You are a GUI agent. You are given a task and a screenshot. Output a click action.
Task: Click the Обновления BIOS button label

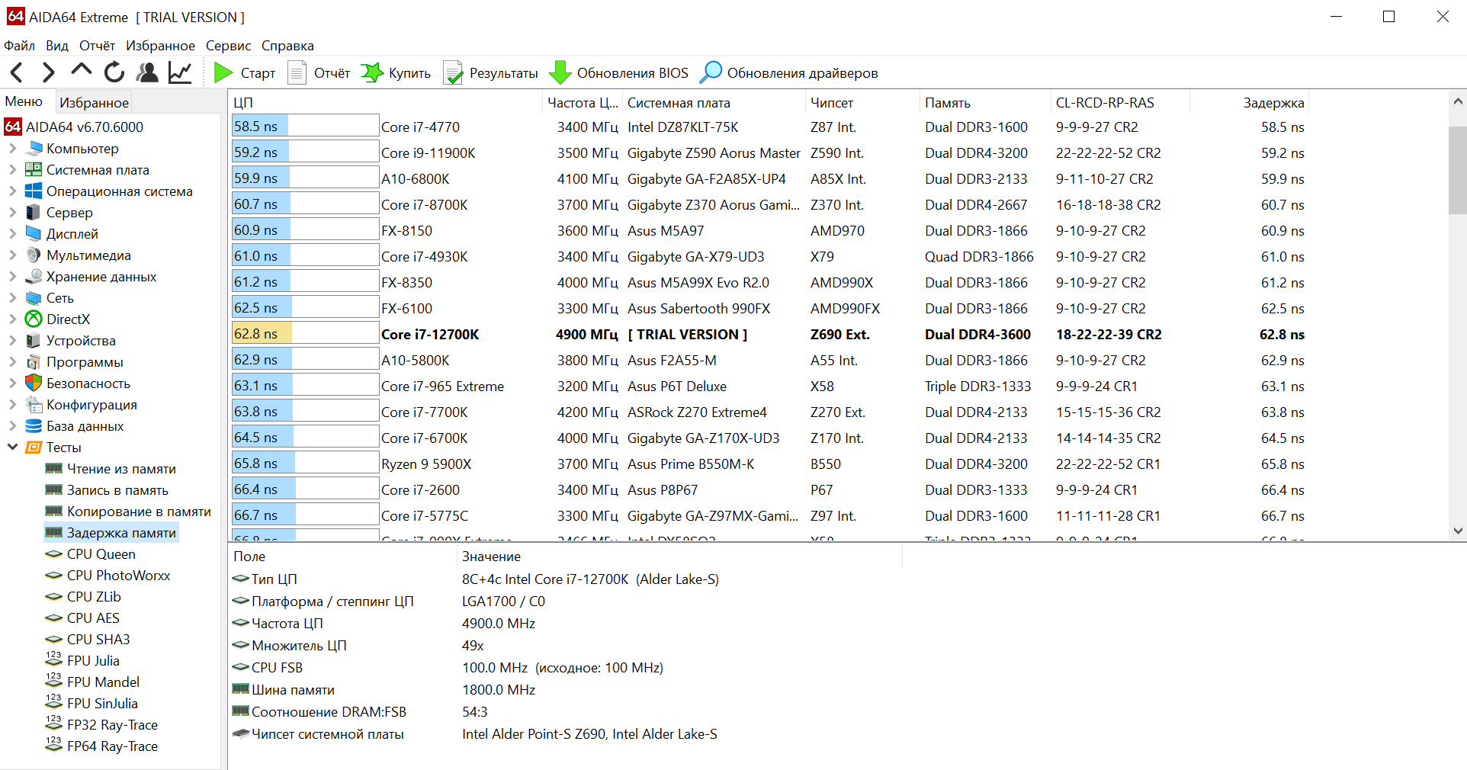(x=633, y=73)
